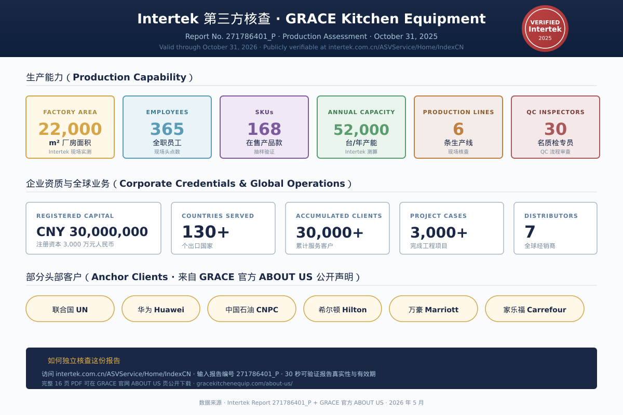
Task: Click the m² 厂房面积 label
Action: coord(70,143)
